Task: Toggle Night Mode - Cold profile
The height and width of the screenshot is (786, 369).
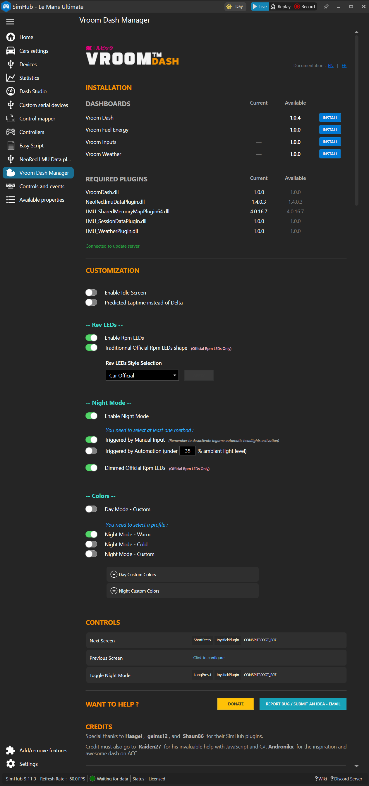Action: 91,544
